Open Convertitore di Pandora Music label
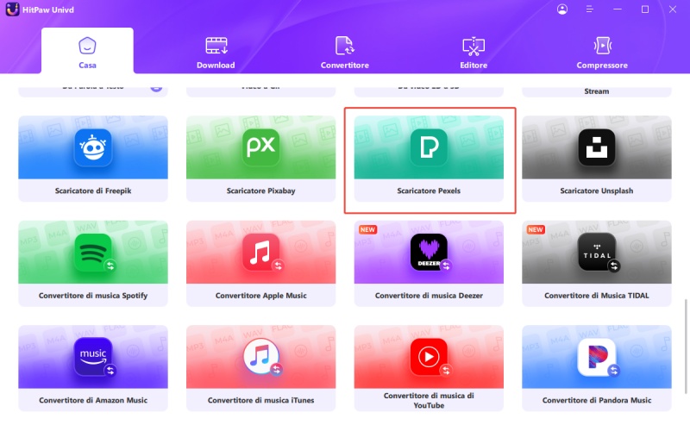690x425 pixels. 597,400
